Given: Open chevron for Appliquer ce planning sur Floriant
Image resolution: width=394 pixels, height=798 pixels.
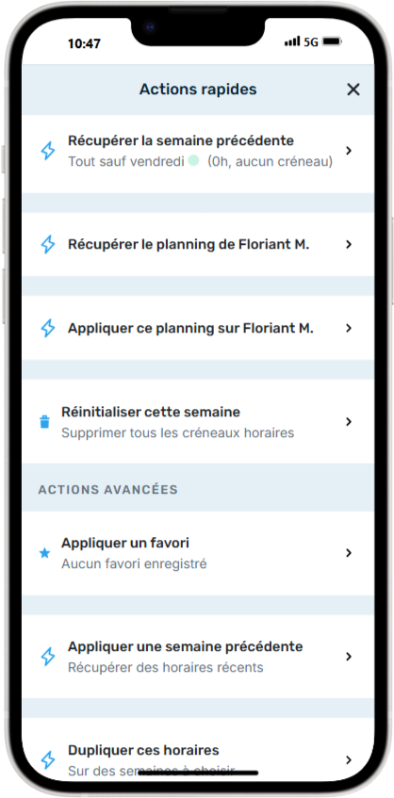Looking at the screenshot, I should 349,328.
